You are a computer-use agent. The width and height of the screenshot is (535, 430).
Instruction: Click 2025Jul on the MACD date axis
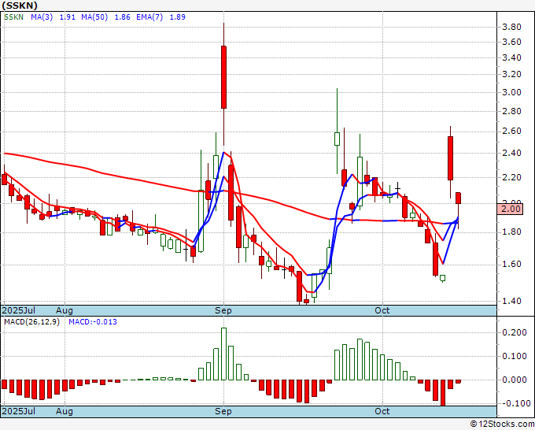pyautogui.click(x=18, y=411)
